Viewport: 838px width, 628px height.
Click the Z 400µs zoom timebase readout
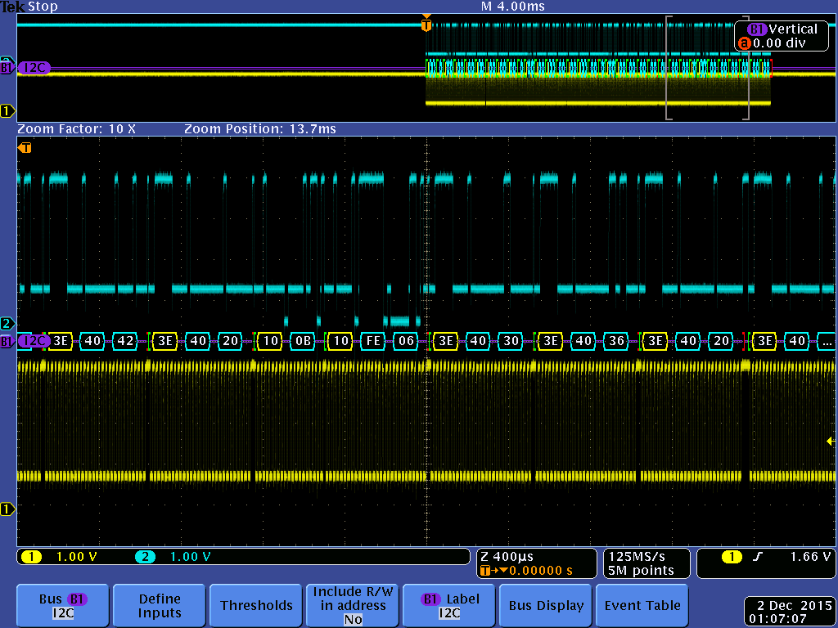point(507,557)
